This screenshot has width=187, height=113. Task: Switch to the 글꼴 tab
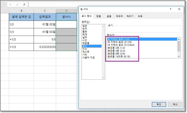click(109, 16)
